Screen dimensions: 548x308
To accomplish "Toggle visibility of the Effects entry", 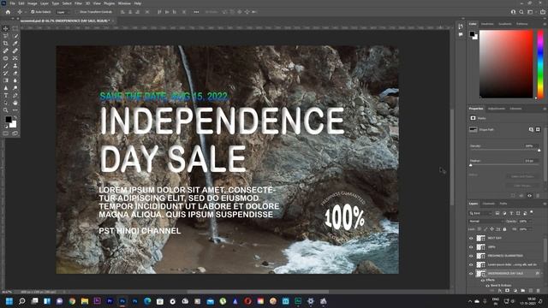I will [483, 280].
